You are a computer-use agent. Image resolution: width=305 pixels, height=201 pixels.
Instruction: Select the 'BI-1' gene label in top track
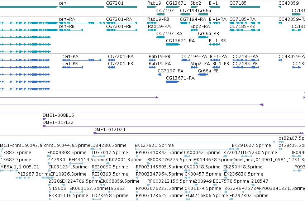(x=213, y=3)
